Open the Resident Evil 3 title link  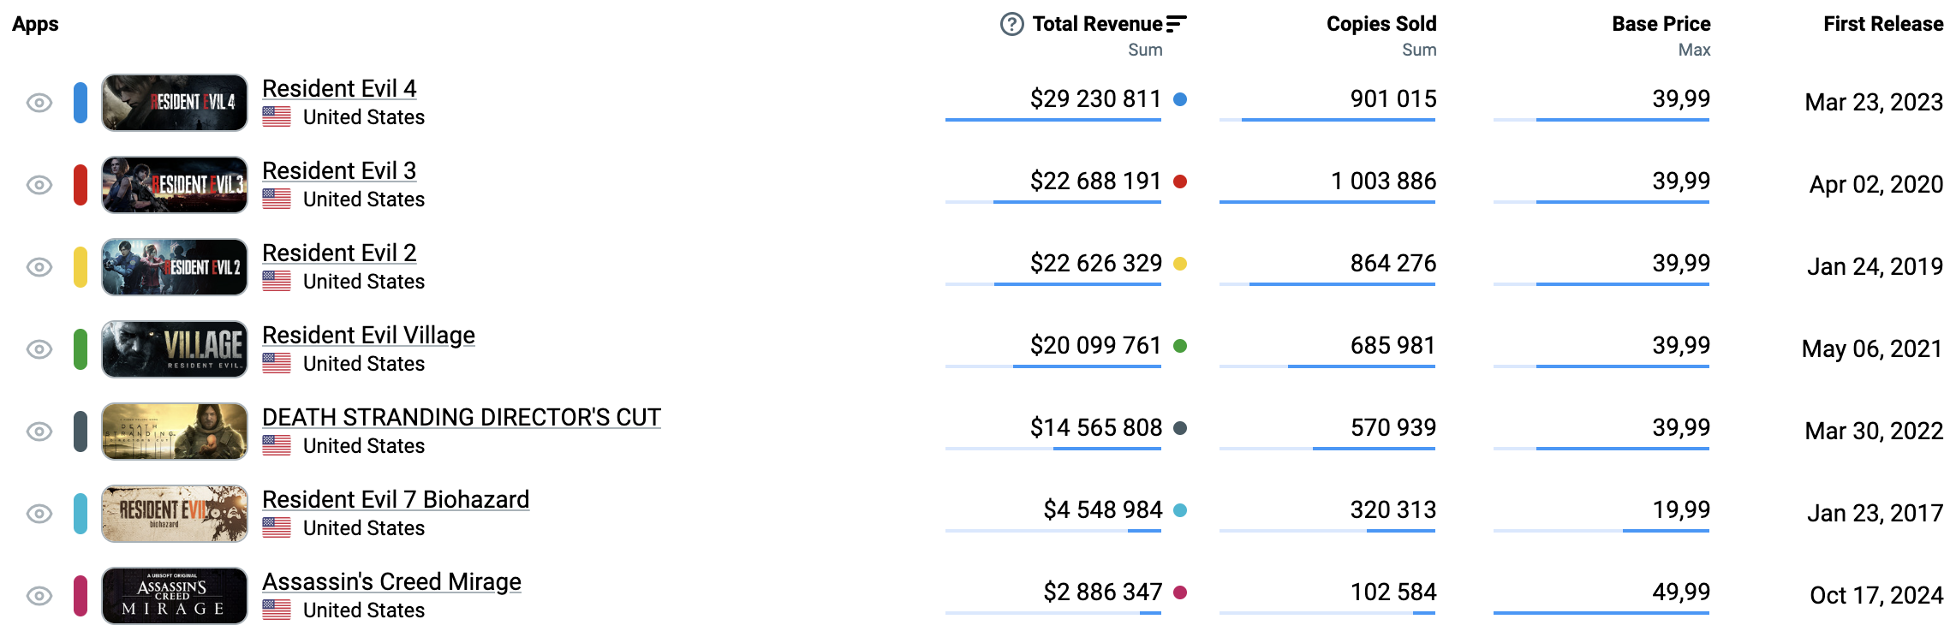coord(339,170)
